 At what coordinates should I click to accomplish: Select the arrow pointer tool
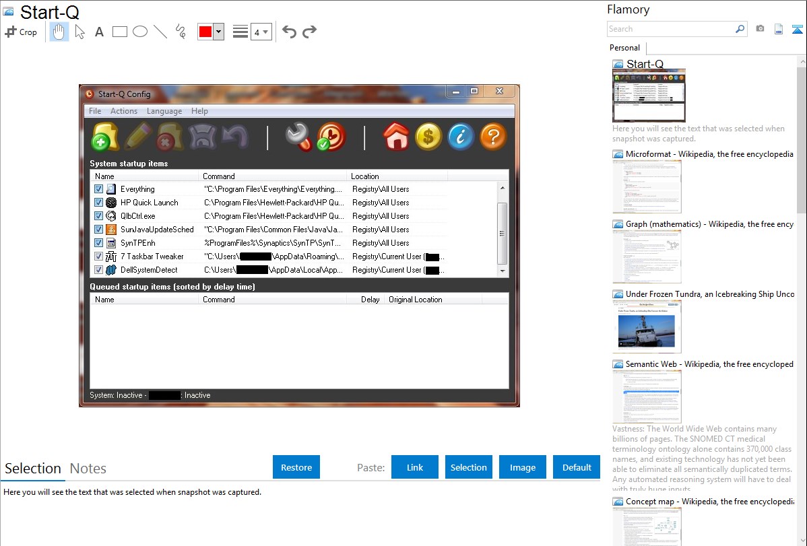pos(79,32)
